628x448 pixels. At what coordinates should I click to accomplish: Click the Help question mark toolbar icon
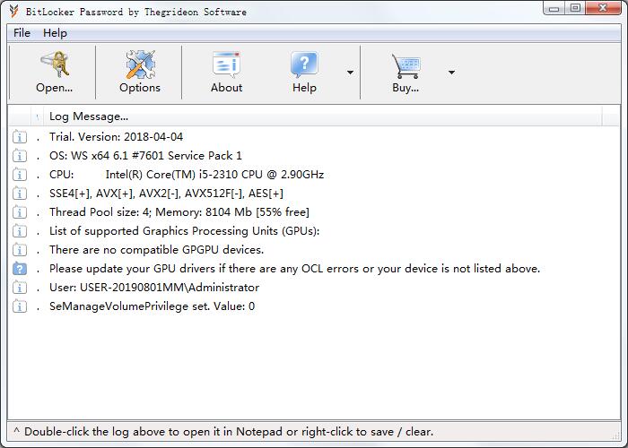pos(304,65)
